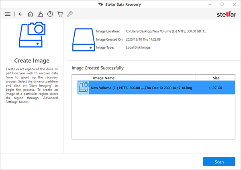This screenshot has height=170, width=241.
Task: Click the large drive icon beside image info
Action: (x=84, y=40)
